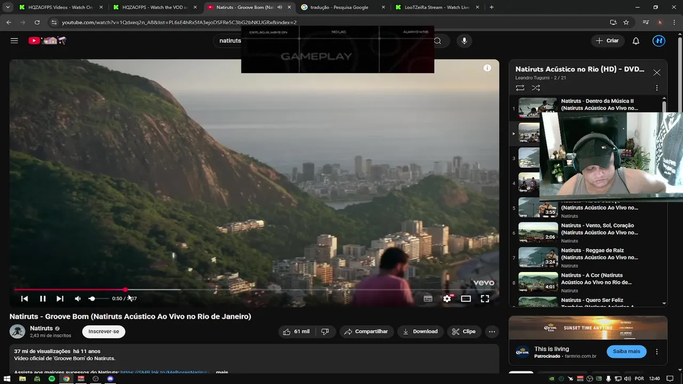Dislike the video with the thumbs-down
The image size is (683, 384).
pos(325,331)
